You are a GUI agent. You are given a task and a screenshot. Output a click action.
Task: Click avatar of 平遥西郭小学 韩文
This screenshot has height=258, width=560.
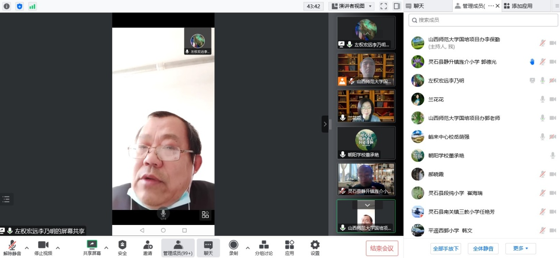(418, 230)
